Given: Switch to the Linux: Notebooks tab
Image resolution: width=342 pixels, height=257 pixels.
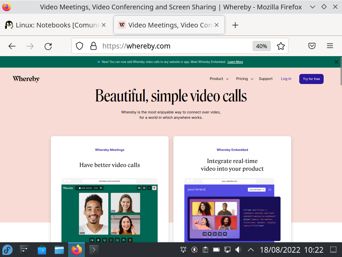Looking at the screenshot, I should (56, 25).
